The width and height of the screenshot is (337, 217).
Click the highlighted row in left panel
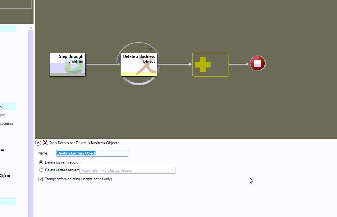(8, 106)
